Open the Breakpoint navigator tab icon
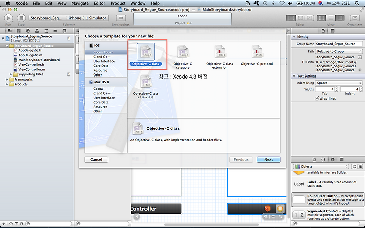The width and height of the screenshot is (365, 228). point(55,31)
